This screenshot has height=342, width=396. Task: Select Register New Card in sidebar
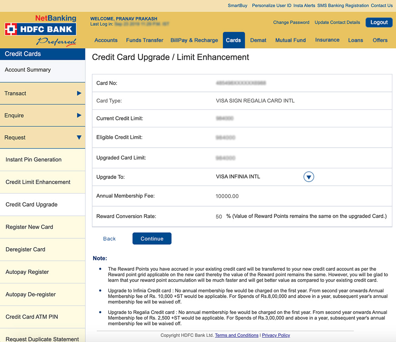[x=42, y=227]
